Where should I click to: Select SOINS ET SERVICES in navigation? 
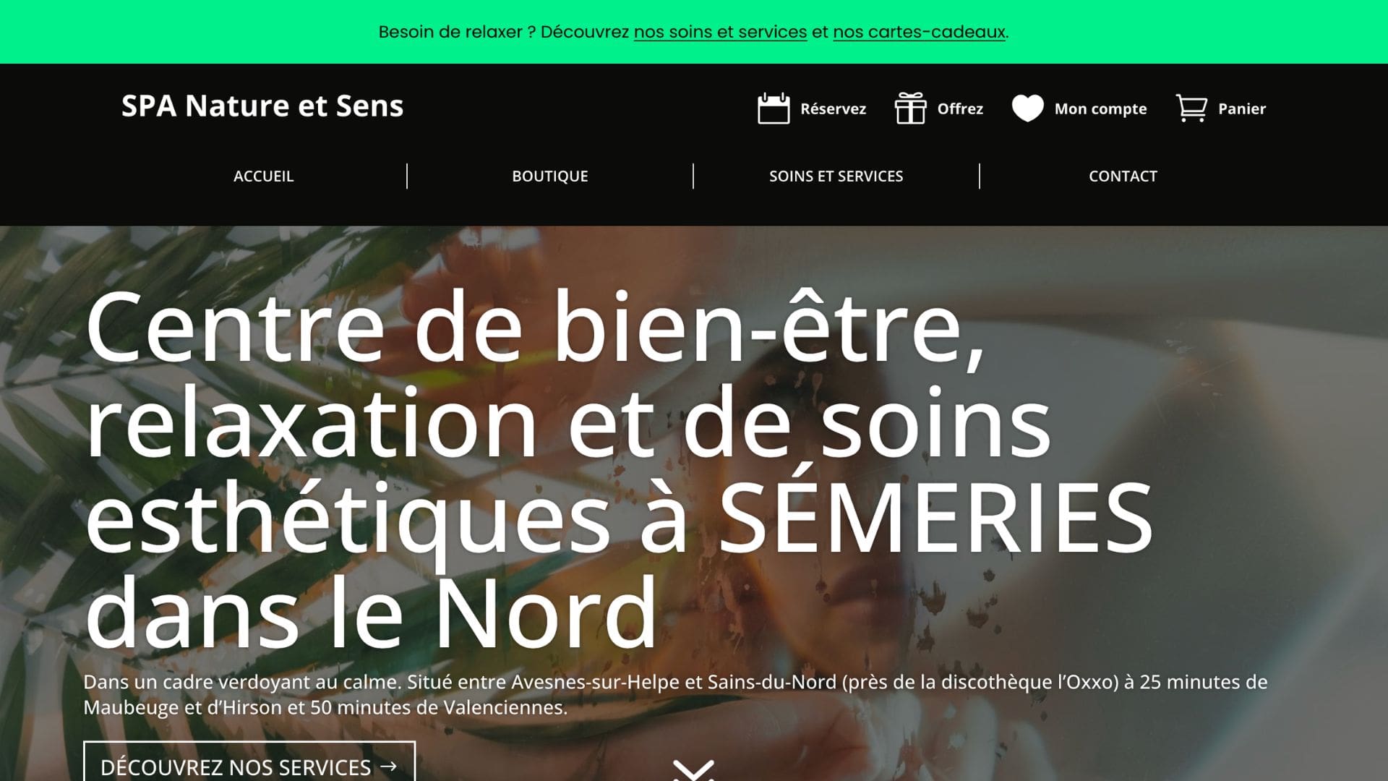pos(836,176)
